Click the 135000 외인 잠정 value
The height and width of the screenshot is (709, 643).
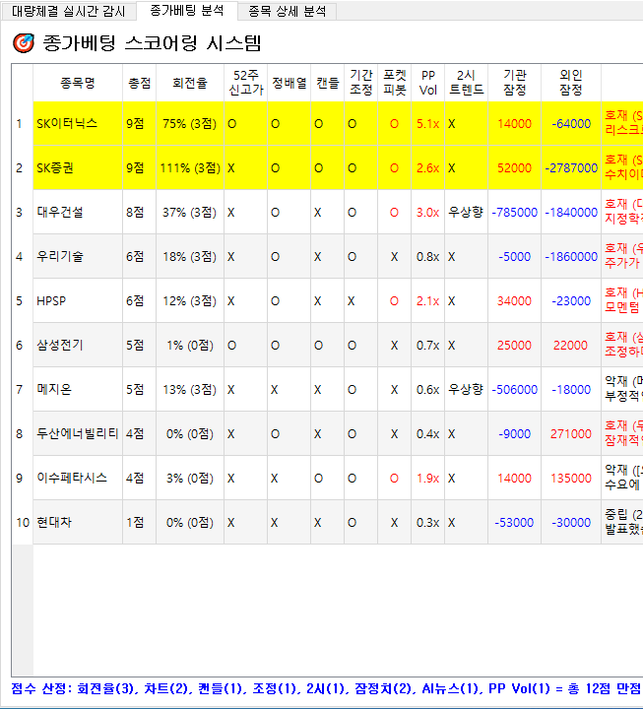(x=571, y=478)
